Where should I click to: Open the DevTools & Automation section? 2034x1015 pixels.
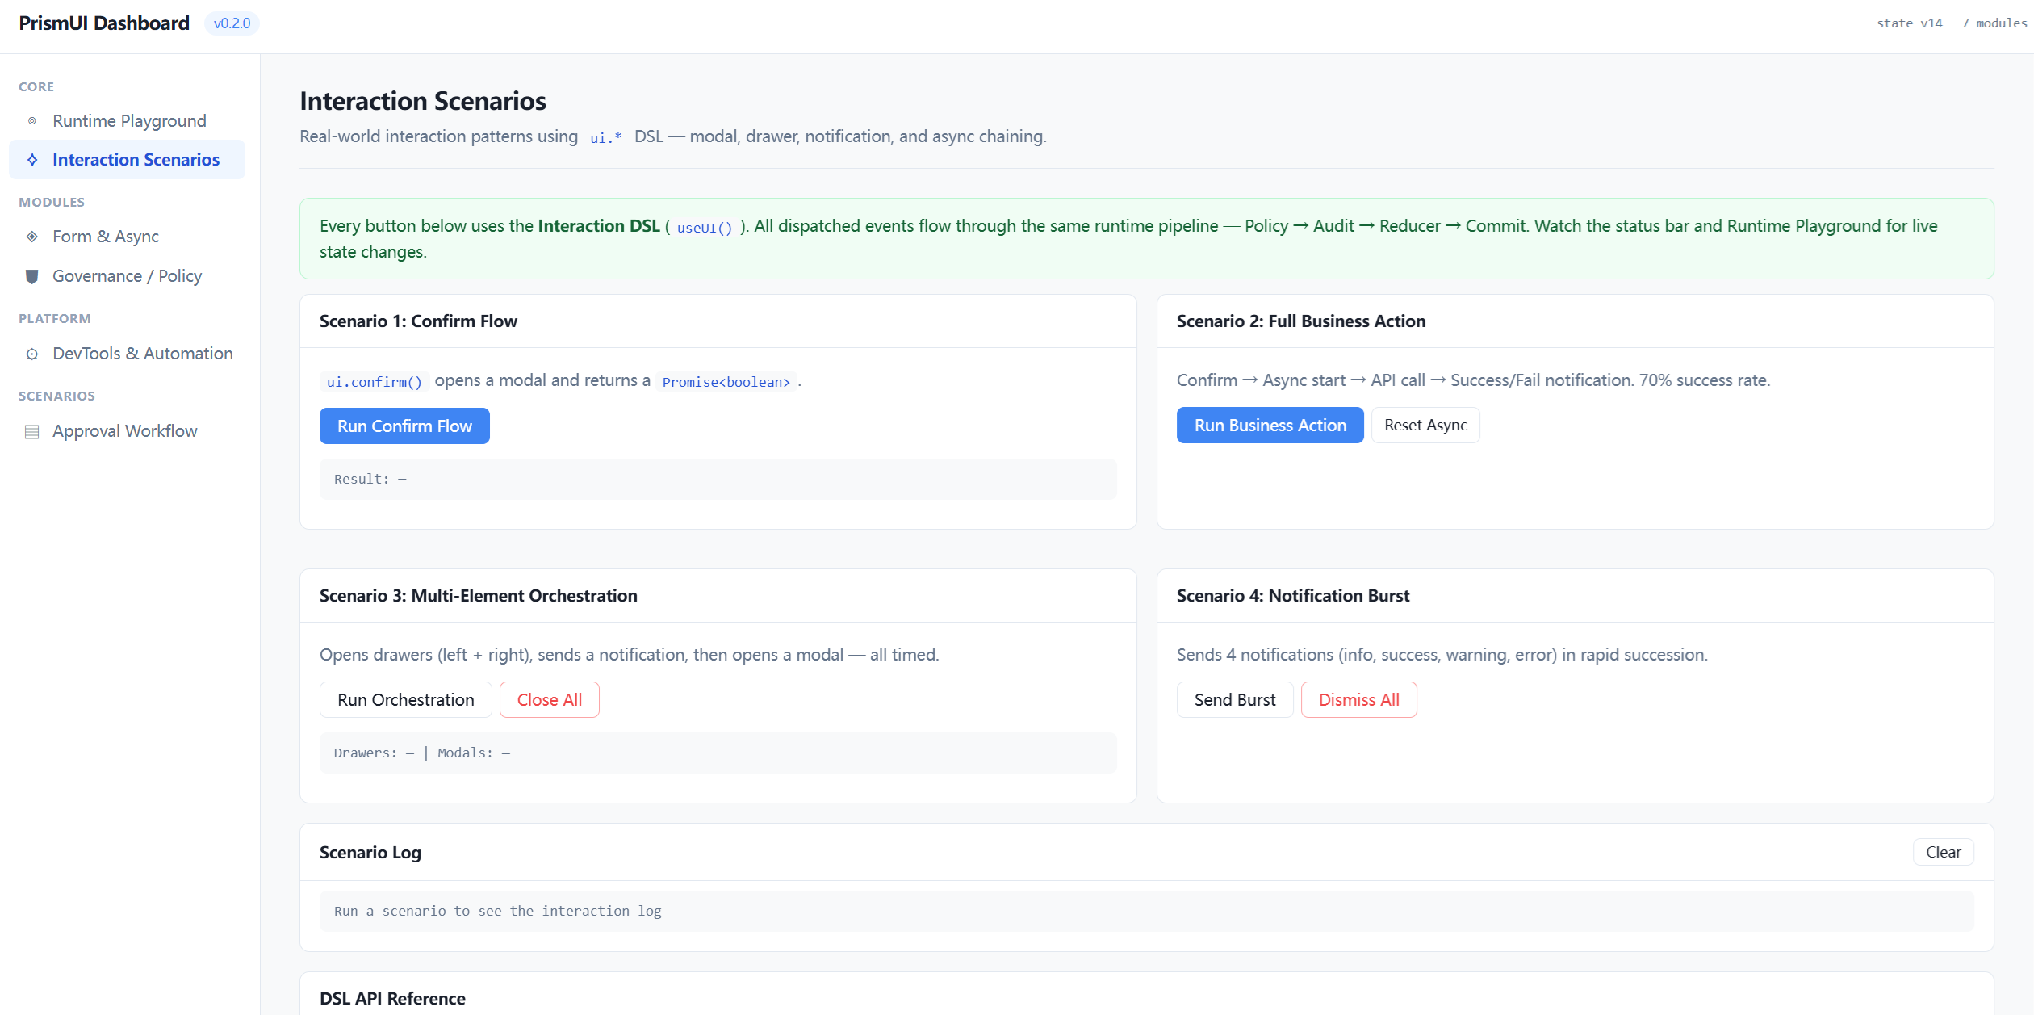tap(142, 353)
